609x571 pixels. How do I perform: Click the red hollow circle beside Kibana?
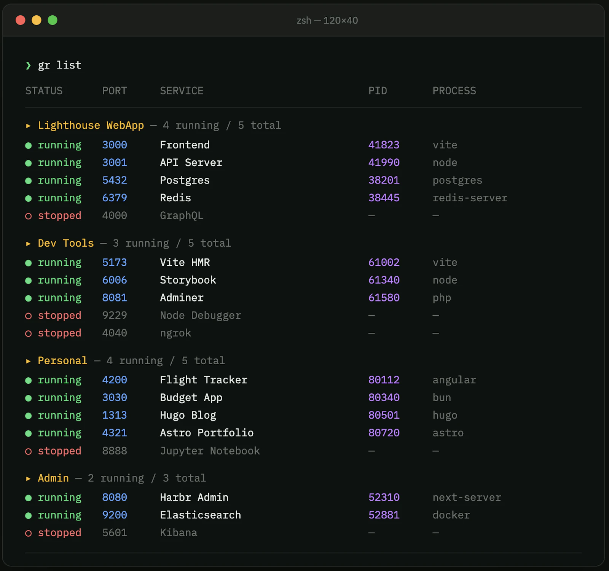tap(28, 533)
